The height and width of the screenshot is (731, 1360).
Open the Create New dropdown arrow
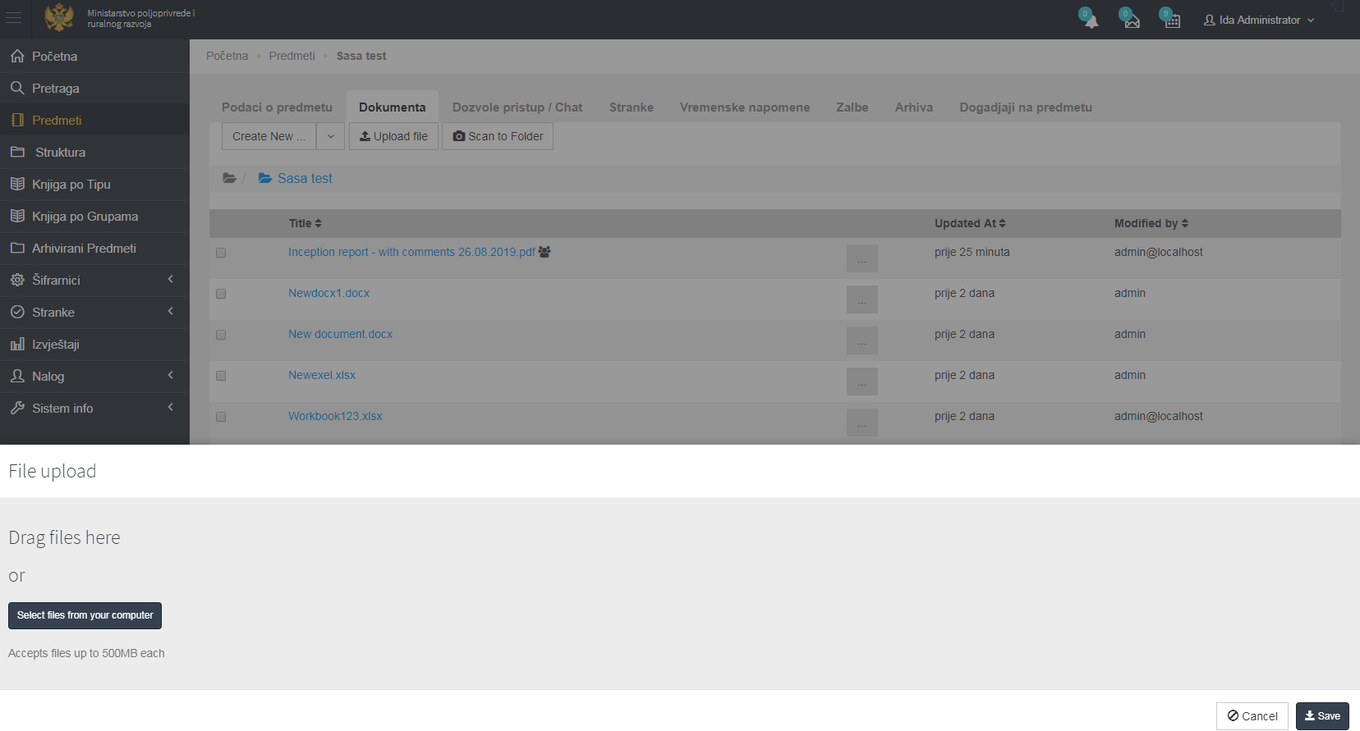pyautogui.click(x=330, y=136)
